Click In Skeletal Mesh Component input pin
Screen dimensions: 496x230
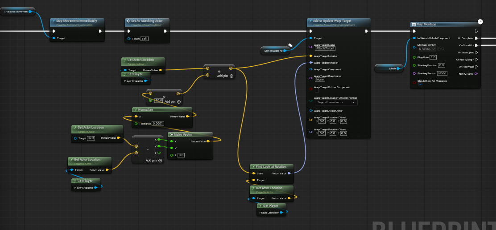[x=414, y=38]
